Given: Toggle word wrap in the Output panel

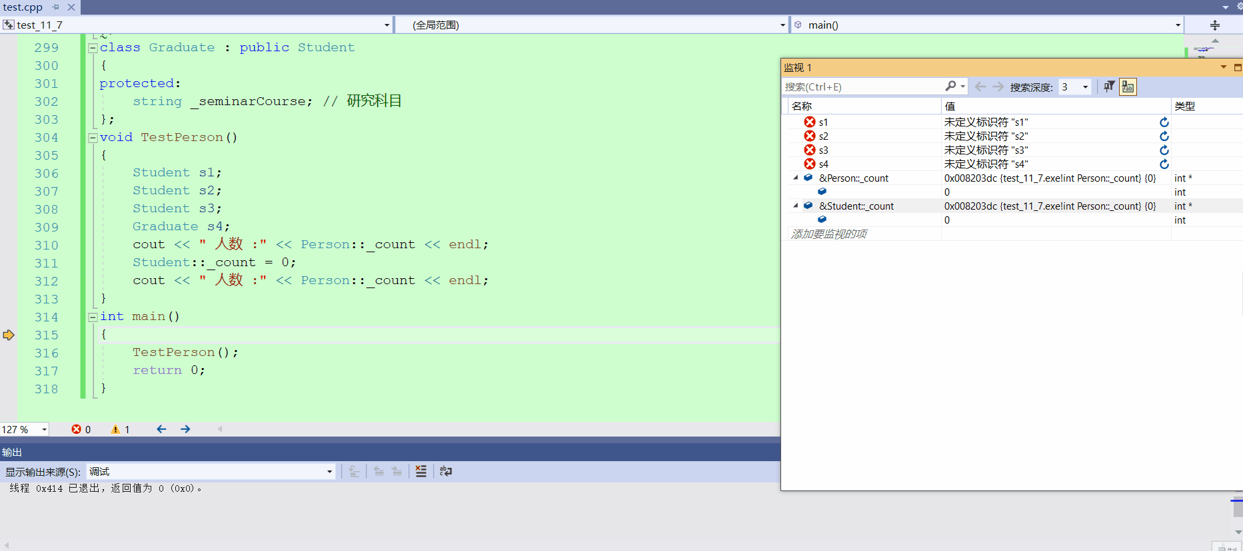Looking at the screenshot, I should 446,471.
